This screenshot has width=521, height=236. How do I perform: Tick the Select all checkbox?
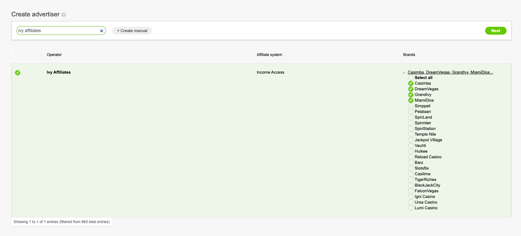[x=411, y=78]
